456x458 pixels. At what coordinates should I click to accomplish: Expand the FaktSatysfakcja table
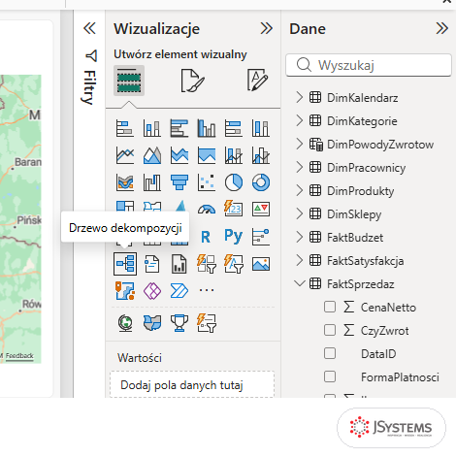coord(300,260)
